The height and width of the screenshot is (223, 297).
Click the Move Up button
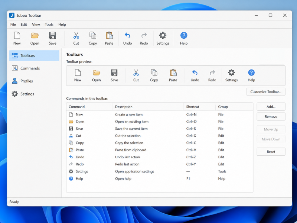tap(271, 129)
